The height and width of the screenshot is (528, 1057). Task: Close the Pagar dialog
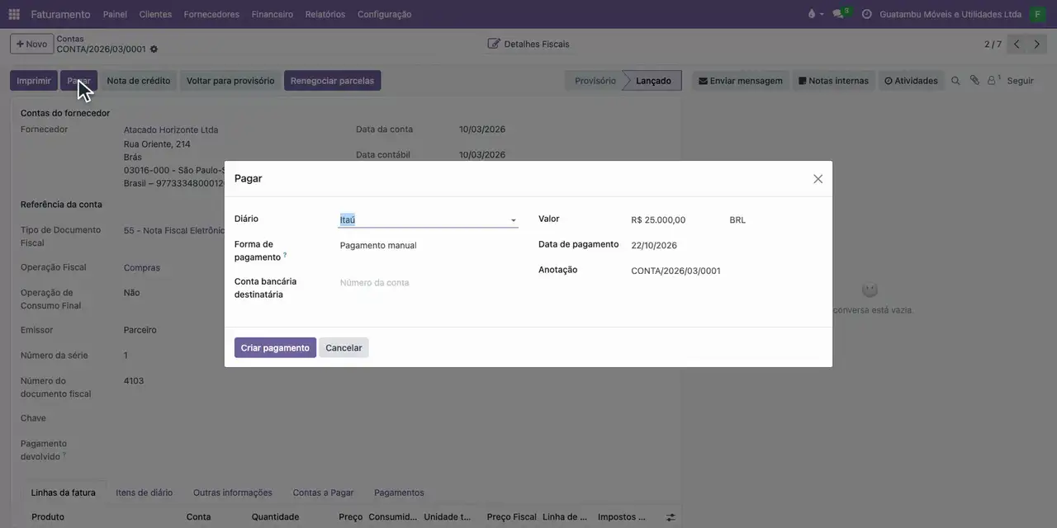(818, 179)
